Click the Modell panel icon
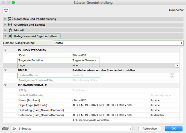 pos(10,30)
